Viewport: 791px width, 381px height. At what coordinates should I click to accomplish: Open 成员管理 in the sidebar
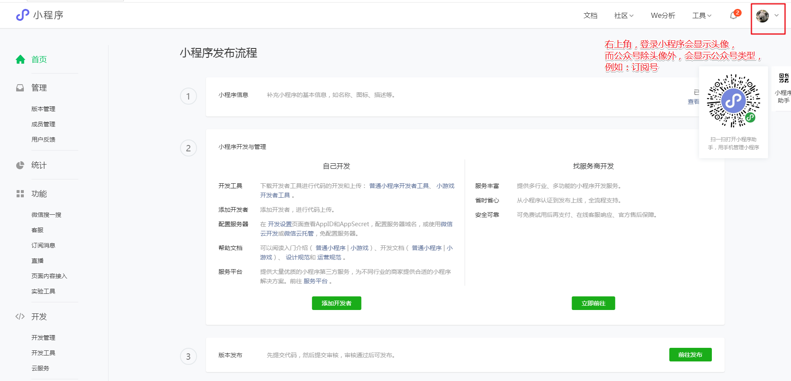point(43,124)
